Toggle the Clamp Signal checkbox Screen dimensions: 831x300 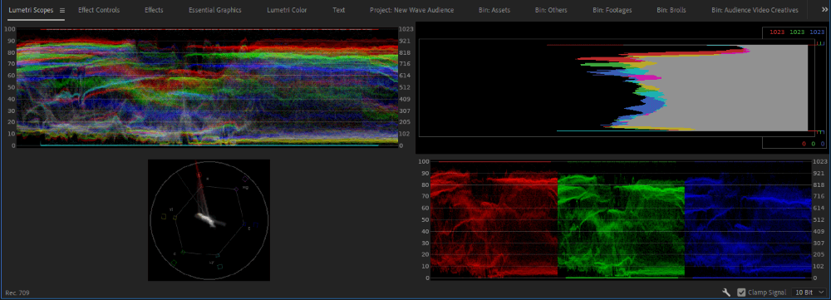point(741,292)
